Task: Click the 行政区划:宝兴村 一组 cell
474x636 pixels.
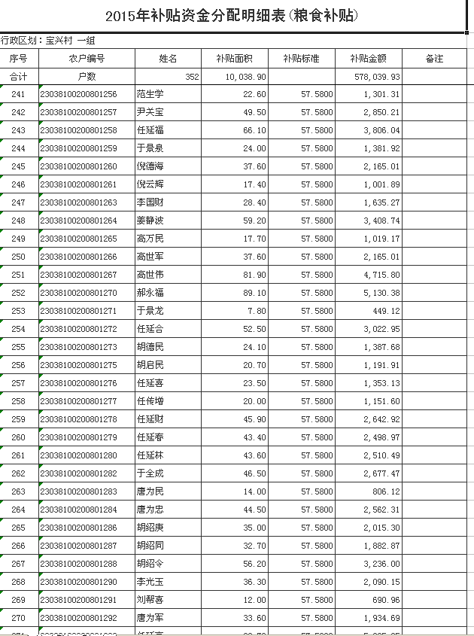Action: (x=233, y=41)
